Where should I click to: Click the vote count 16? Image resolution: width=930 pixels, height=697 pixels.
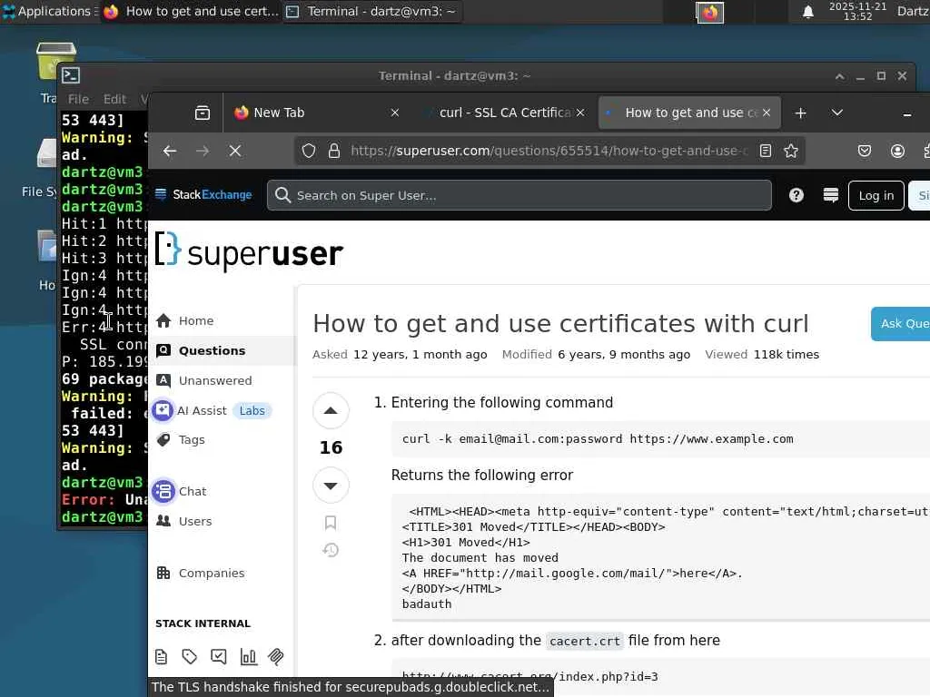pos(331,447)
